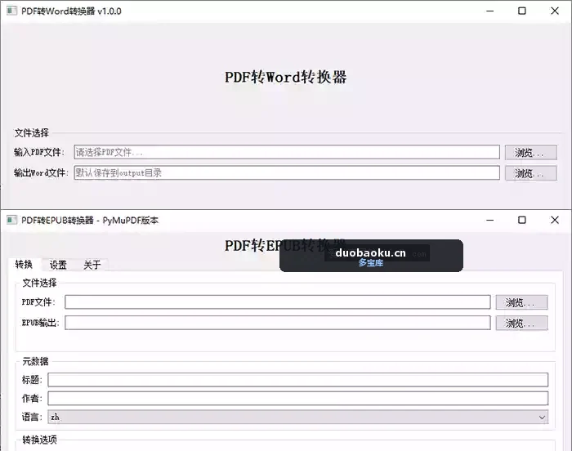Minimize the PDF转Word转换器 window
The height and width of the screenshot is (451, 572).
click(x=490, y=11)
